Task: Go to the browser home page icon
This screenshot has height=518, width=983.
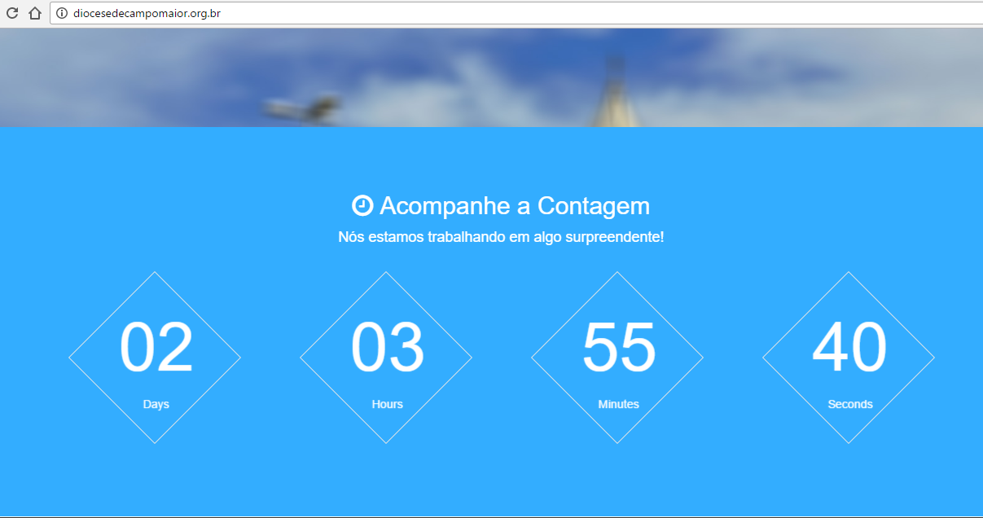Action: [34, 13]
